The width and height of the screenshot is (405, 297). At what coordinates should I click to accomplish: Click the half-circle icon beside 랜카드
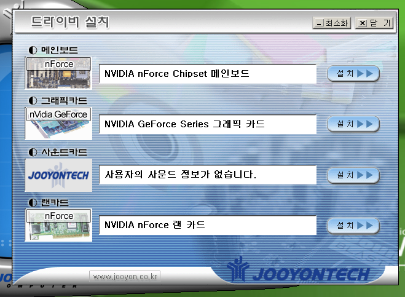(33, 203)
